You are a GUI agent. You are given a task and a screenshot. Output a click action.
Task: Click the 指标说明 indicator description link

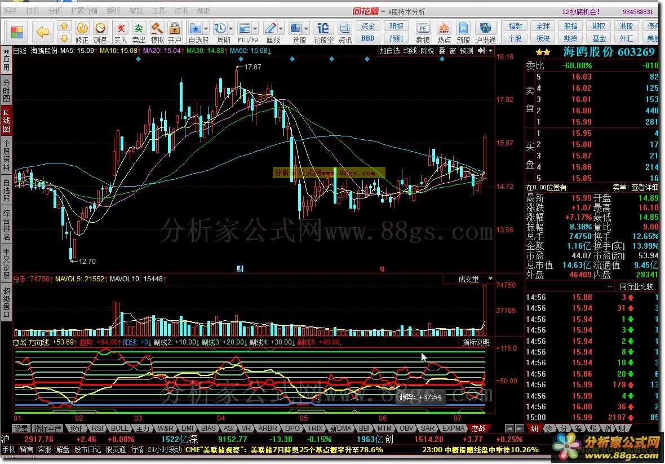point(476,342)
